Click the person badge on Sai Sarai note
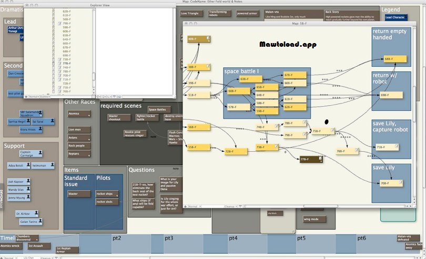Image resolution: width=426 pixels, height=259 pixels. click(x=52, y=120)
